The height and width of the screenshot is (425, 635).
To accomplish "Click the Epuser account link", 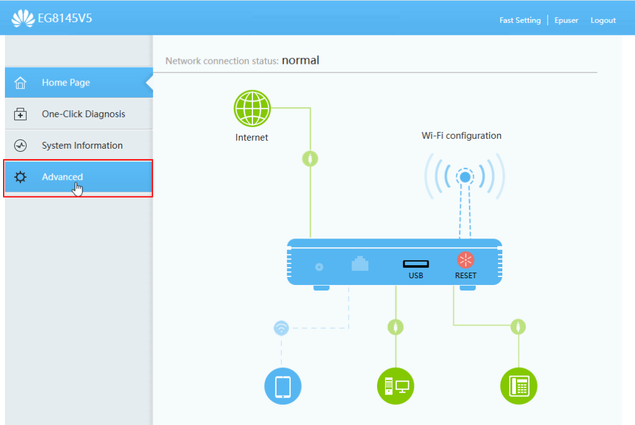I will coord(566,20).
